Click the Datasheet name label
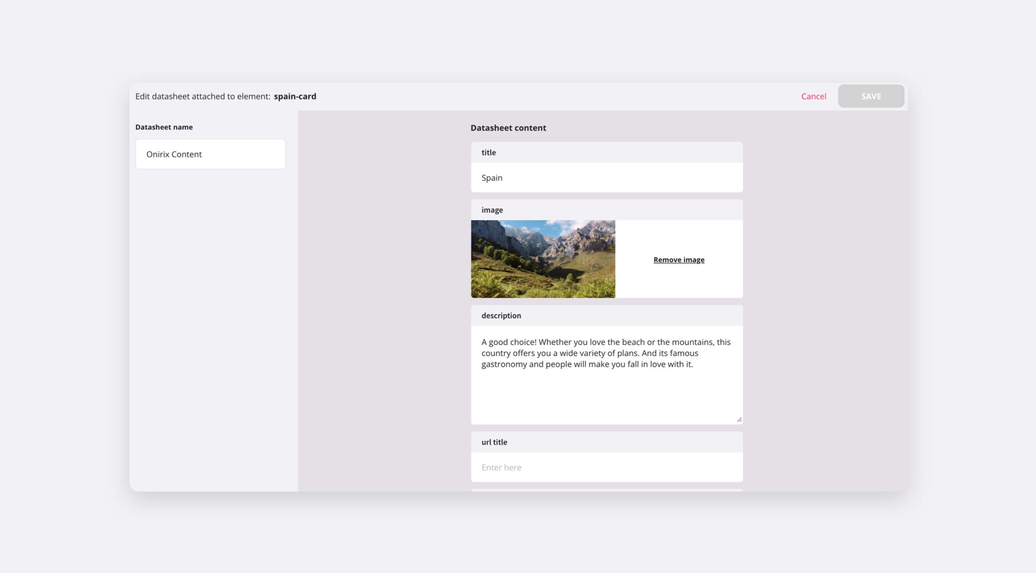 [164, 127]
